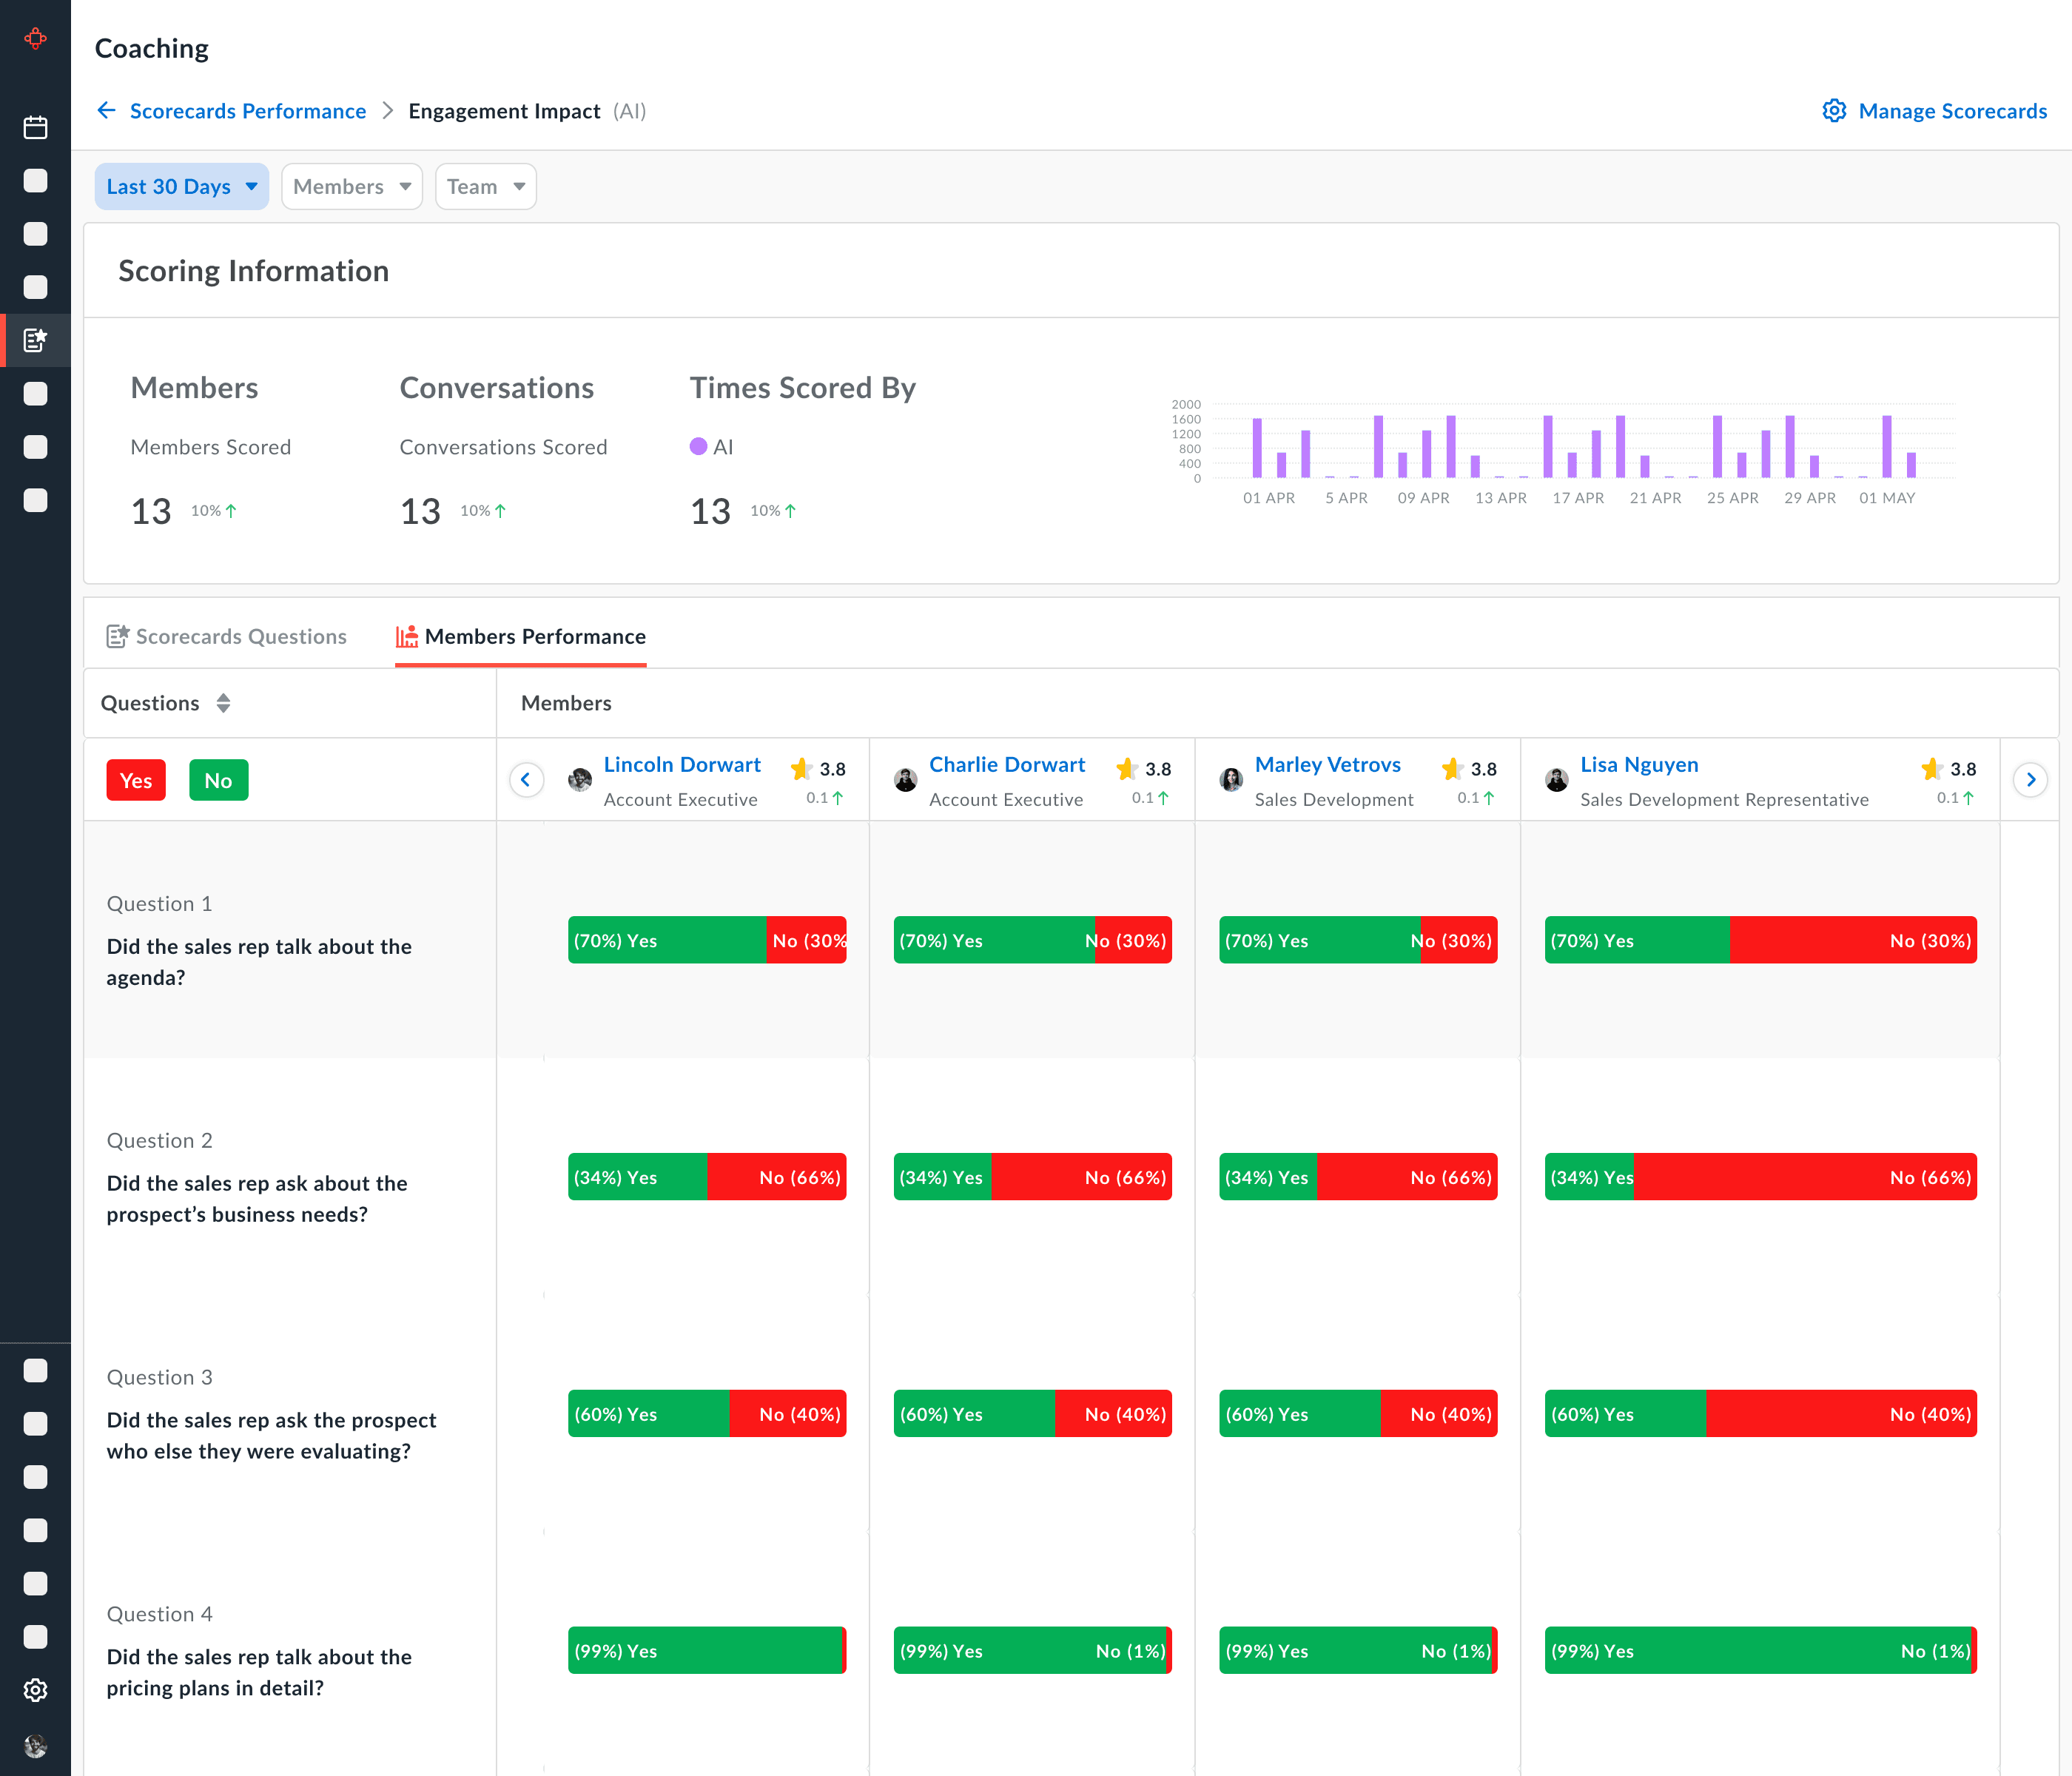
Task: Switch to Scorecards Questions tab
Action: click(227, 637)
